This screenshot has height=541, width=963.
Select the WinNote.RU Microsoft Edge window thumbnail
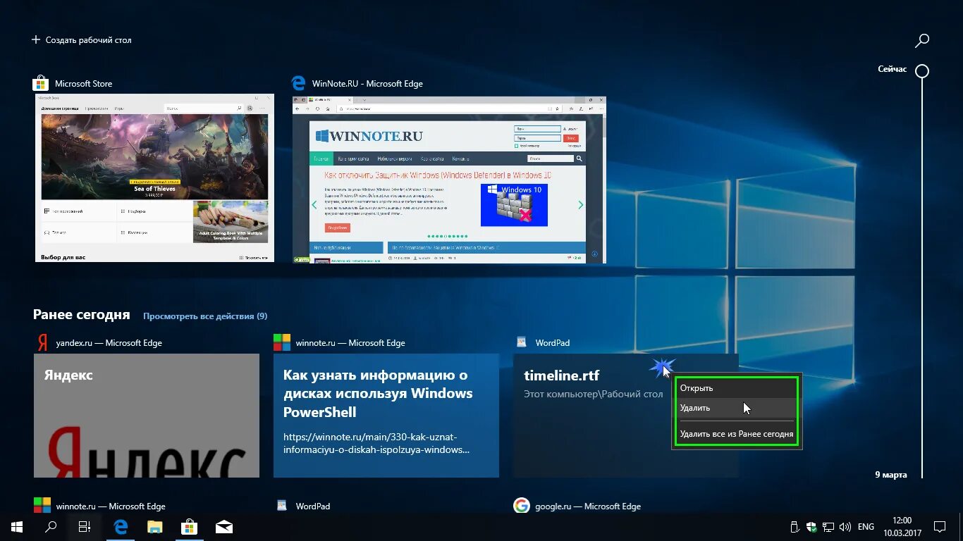[449, 180]
